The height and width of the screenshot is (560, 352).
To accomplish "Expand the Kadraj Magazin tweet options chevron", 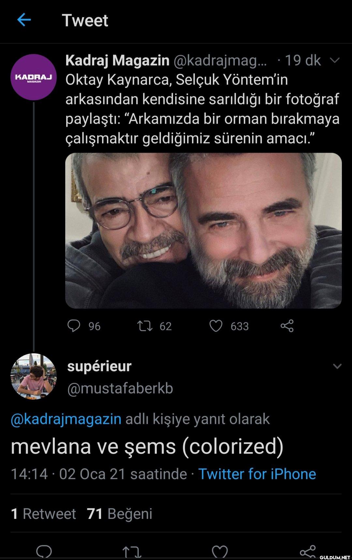I will [x=335, y=60].
